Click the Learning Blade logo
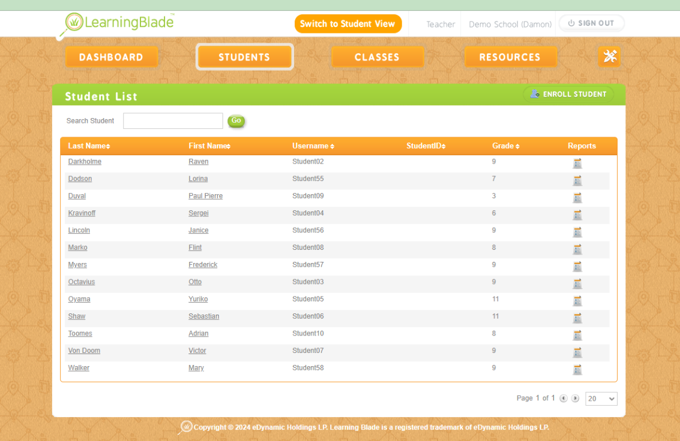 coord(120,24)
